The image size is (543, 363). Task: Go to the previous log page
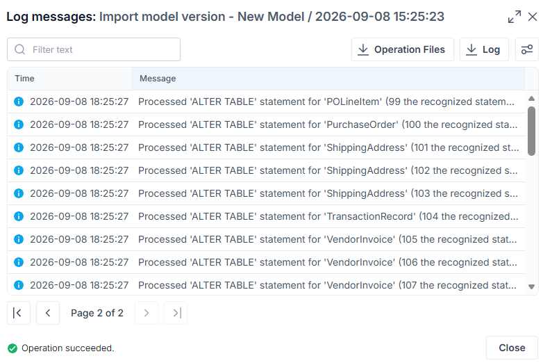click(x=48, y=313)
